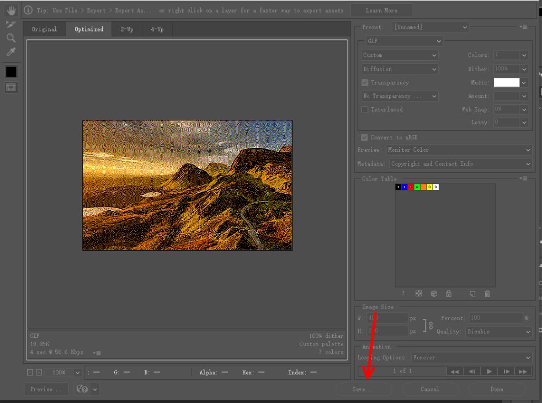Toggle slices visibility icon in toolbar
The width and height of the screenshot is (542, 403).
coord(11,87)
